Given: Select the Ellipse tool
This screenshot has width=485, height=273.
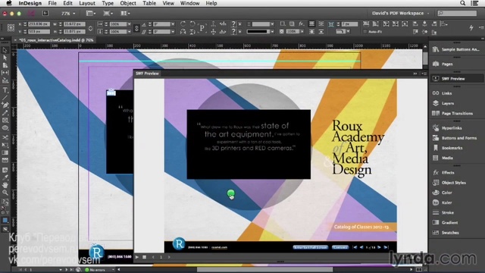Looking at the screenshot, I should pos(5,128).
